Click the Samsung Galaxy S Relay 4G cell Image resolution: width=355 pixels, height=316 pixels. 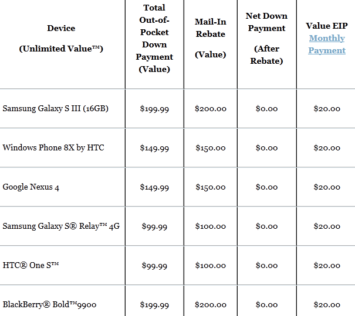[x=61, y=226]
